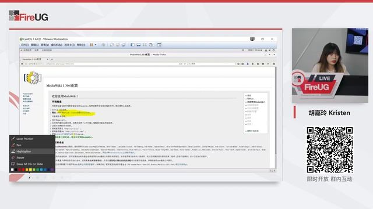Click the MediaWiki 1.30.0配置 page heading
This screenshot has height=209, width=373.
coord(62,85)
